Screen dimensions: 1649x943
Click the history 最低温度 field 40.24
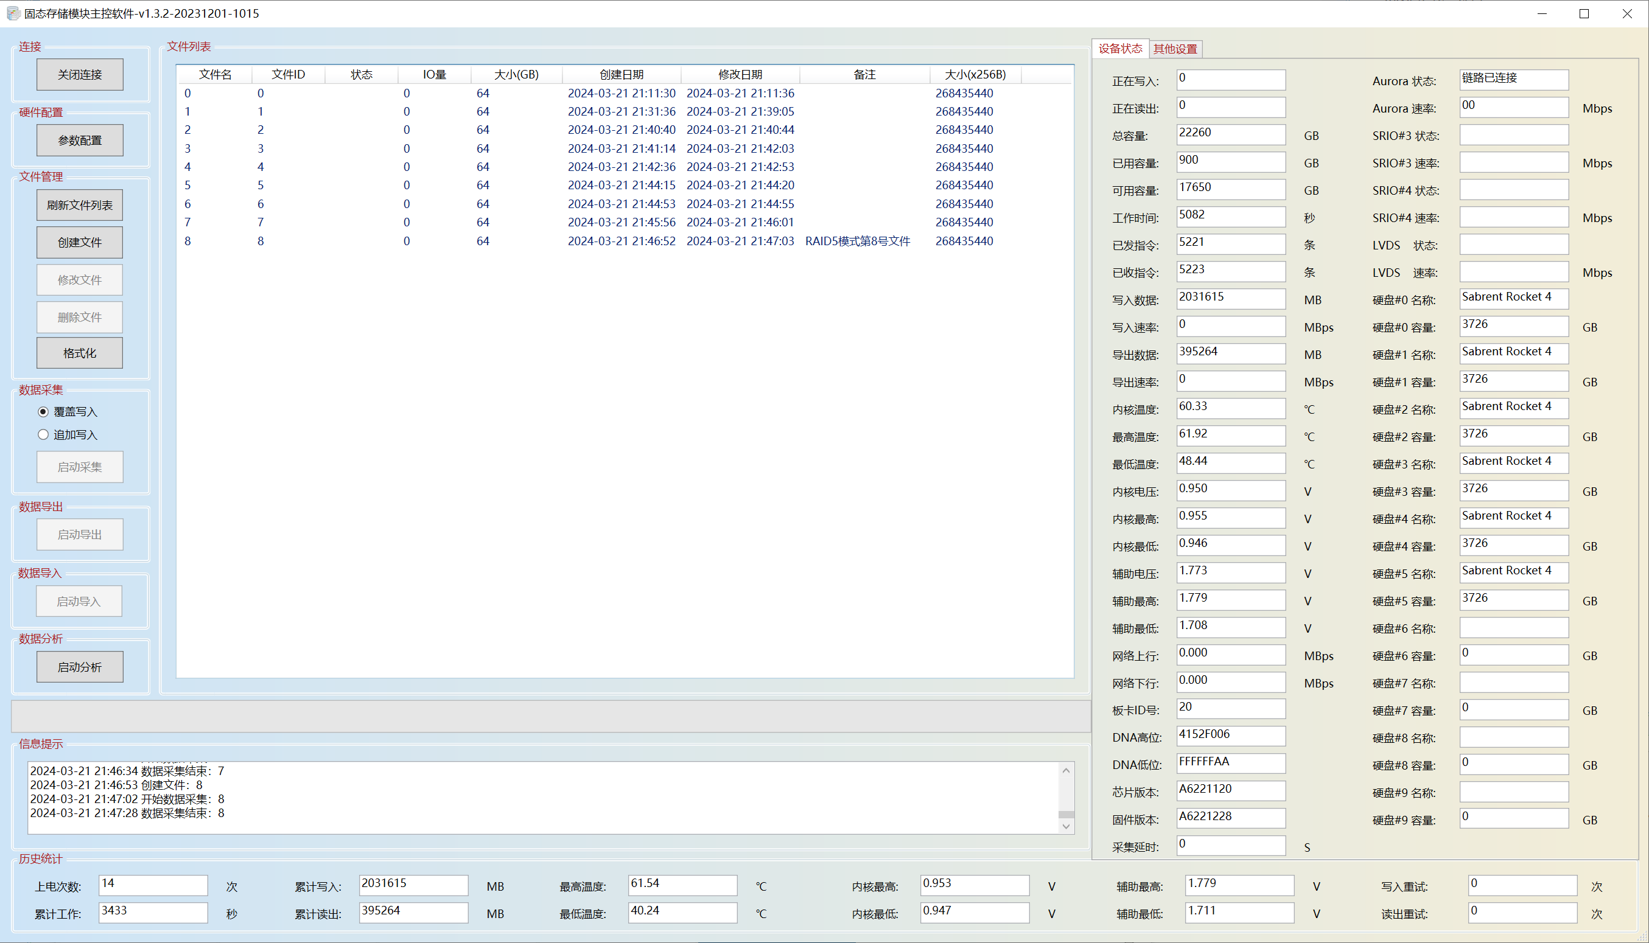683,913
